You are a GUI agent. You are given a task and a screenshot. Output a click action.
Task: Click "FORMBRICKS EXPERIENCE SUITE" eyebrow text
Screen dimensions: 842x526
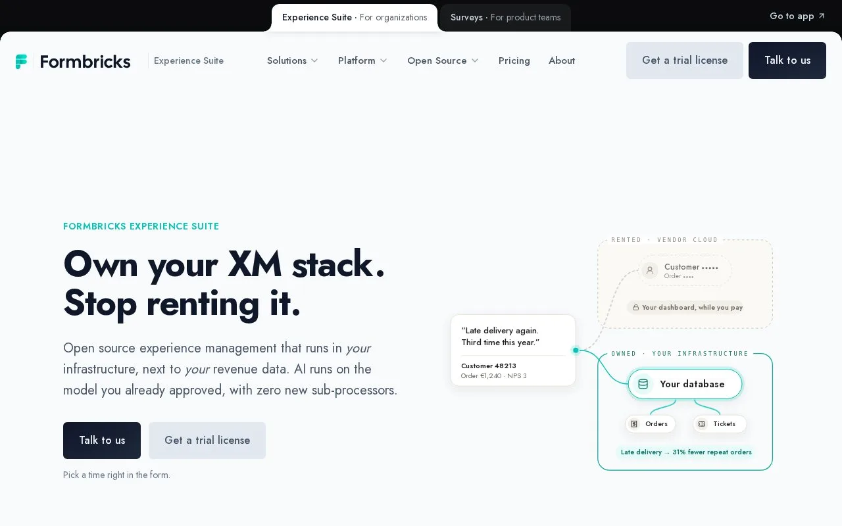click(141, 226)
